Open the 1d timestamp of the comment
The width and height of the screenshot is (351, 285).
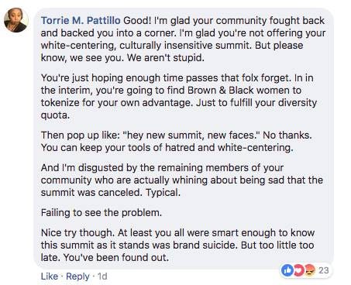coord(102,276)
